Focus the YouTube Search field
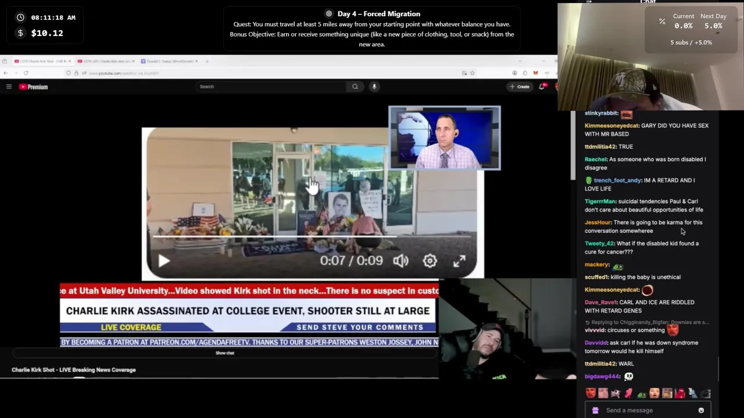Viewport: 744px width, 418px height. pos(271,87)
